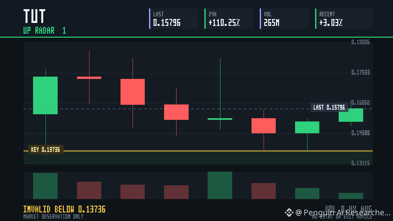Image resolution: width=393 pixels, height=221 pixels.
Task: Click the third volume bar from left, red
Action: [133, 192]
